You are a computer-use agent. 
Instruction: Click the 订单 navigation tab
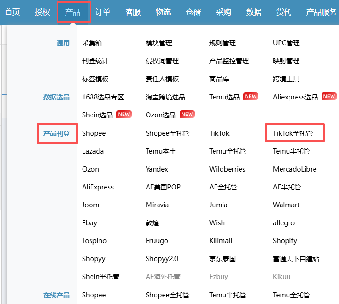[x=103, y=12]
